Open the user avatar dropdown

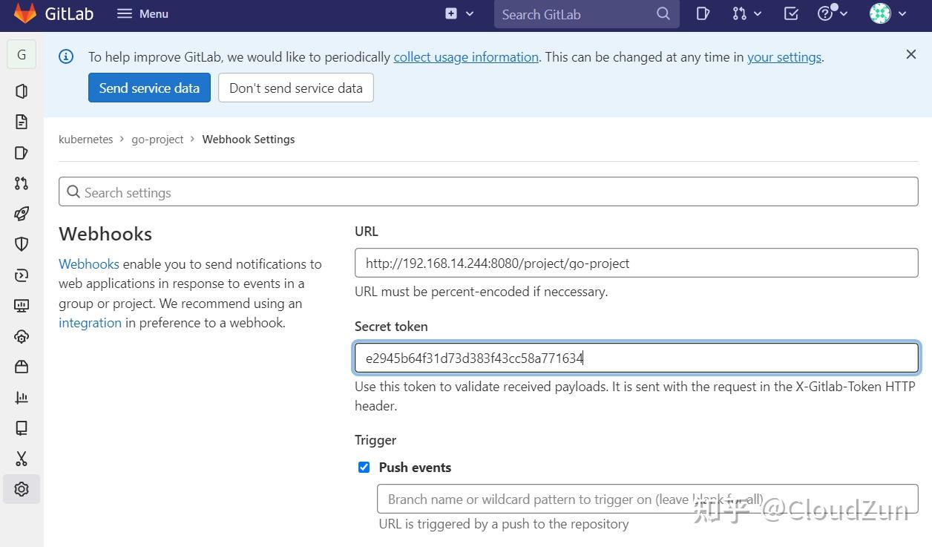[x=887, y=14]
